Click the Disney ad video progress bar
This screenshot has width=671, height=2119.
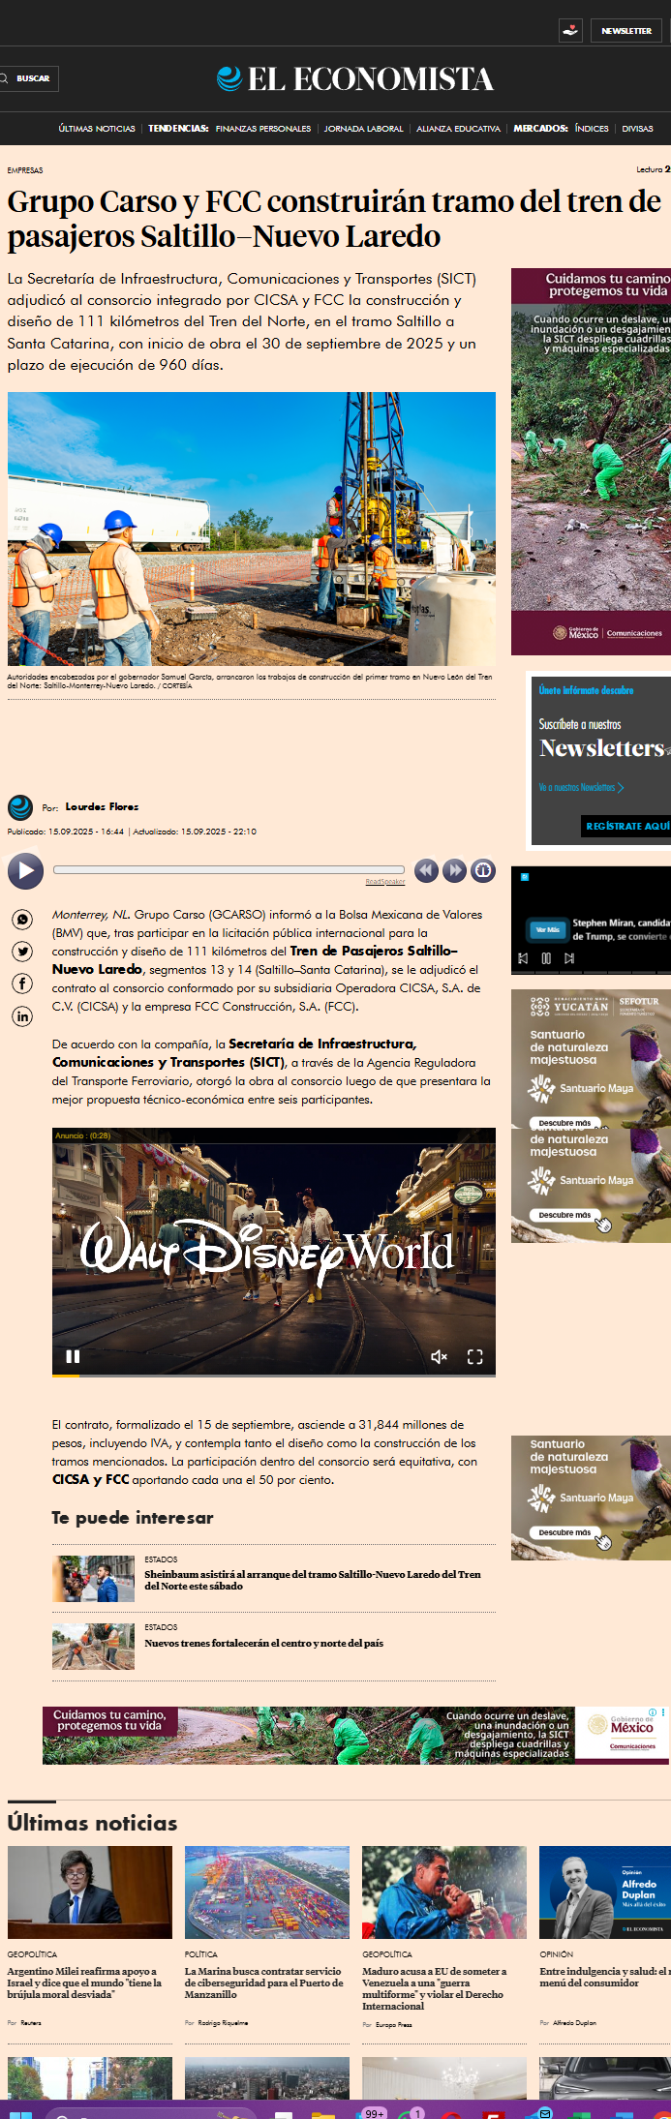[x=274, y=1375]
